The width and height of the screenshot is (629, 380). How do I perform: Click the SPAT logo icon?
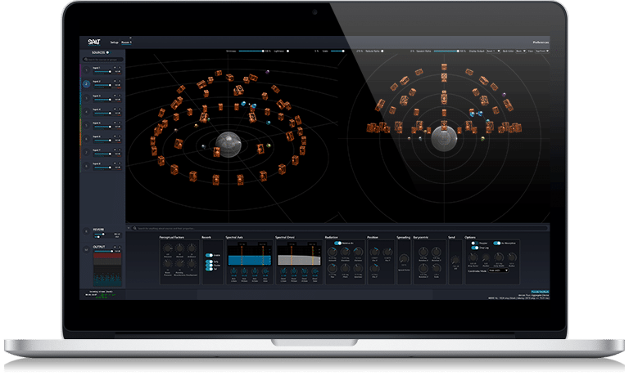(93, 40)
